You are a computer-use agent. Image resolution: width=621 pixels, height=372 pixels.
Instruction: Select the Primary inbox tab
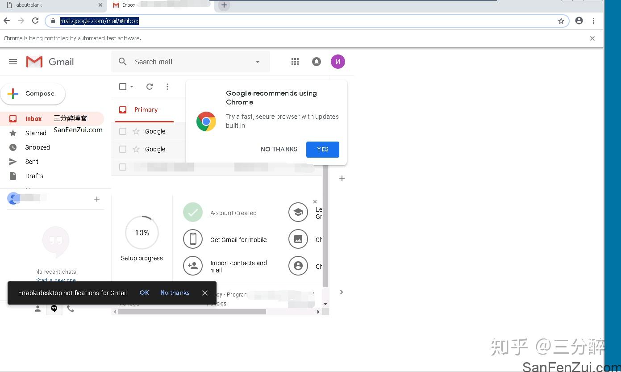[144, 110]
